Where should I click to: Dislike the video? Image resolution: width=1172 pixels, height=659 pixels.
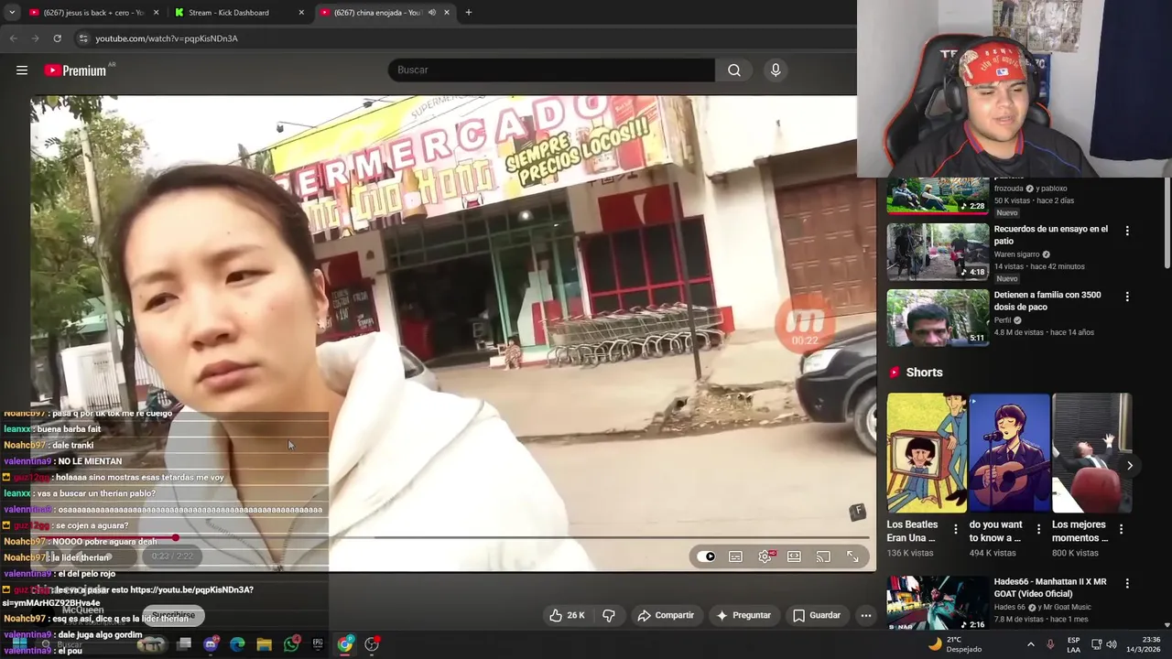point(609,615)
